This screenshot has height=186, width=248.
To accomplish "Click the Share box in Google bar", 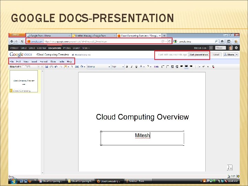I will pyautogui.click(x=220, y=48).
